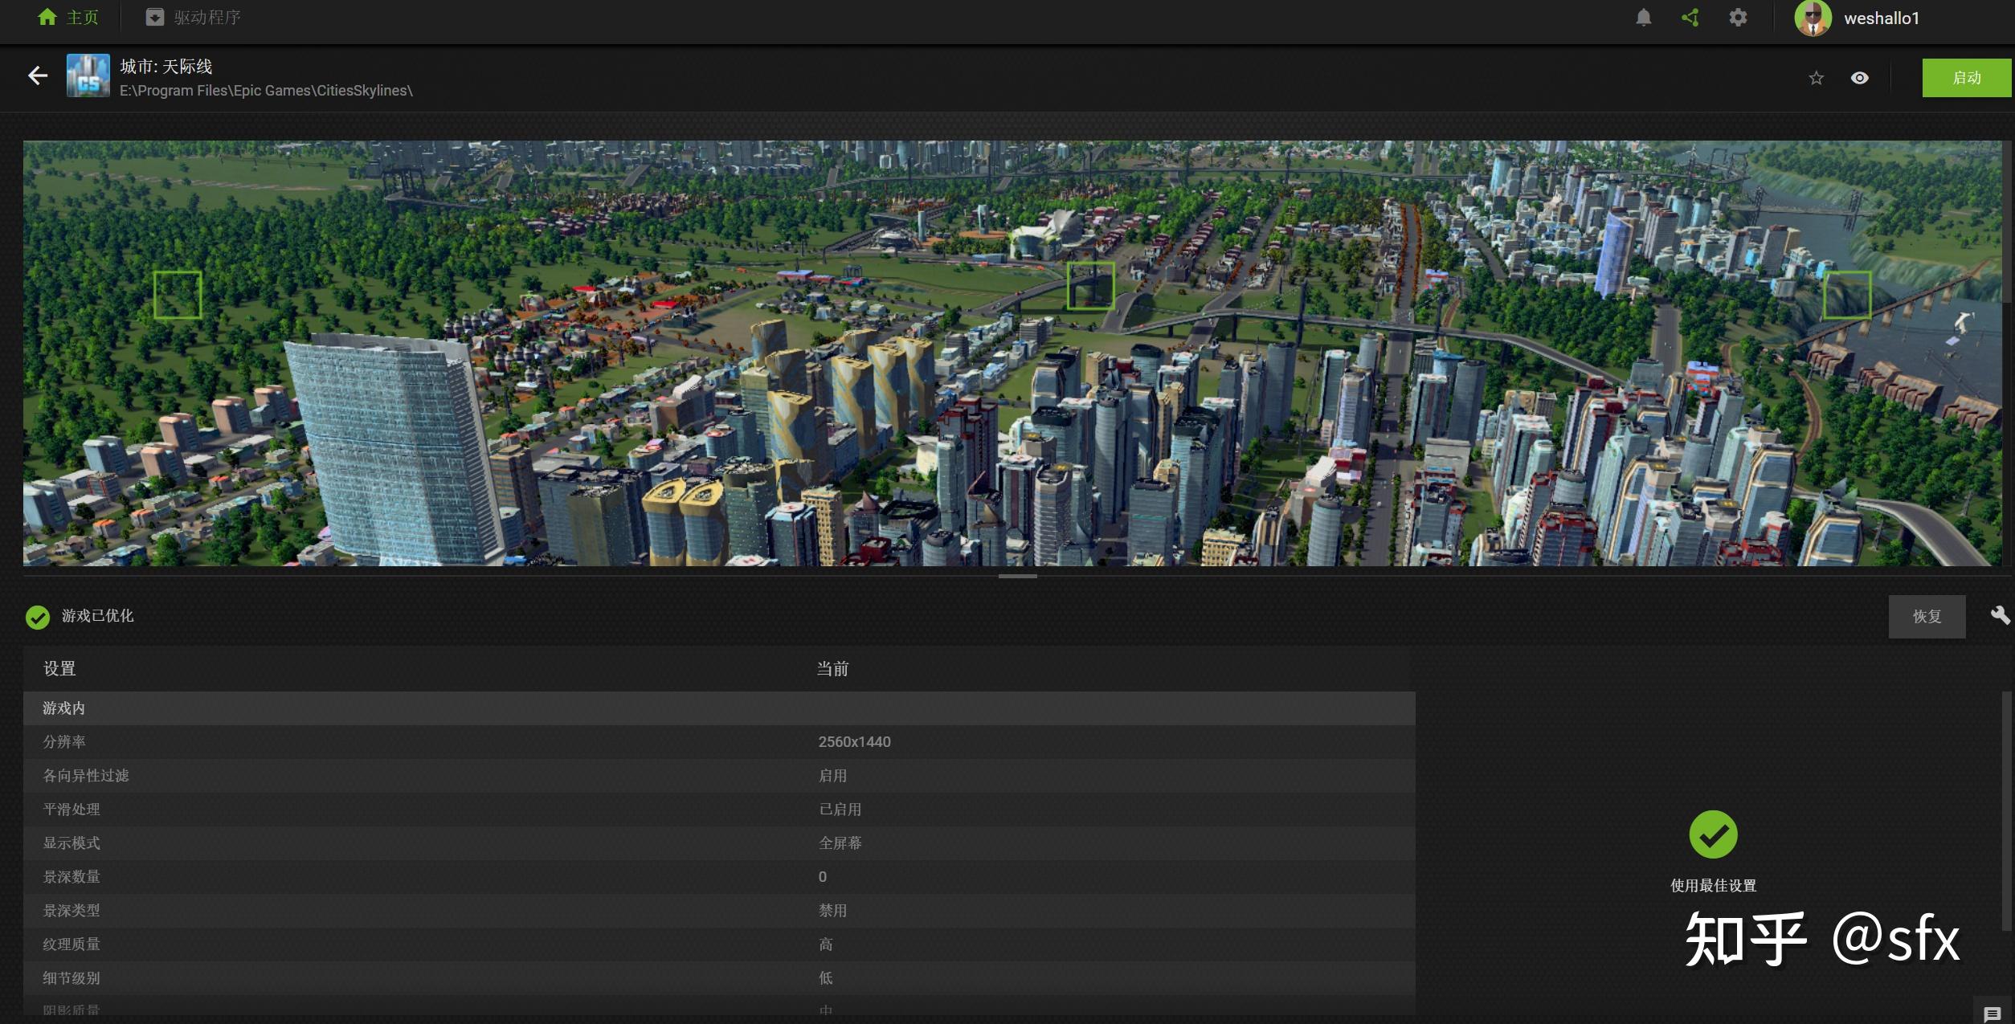Open the weshallo1 account name
The image size is (2015, 1024).
pos(1881,18)
